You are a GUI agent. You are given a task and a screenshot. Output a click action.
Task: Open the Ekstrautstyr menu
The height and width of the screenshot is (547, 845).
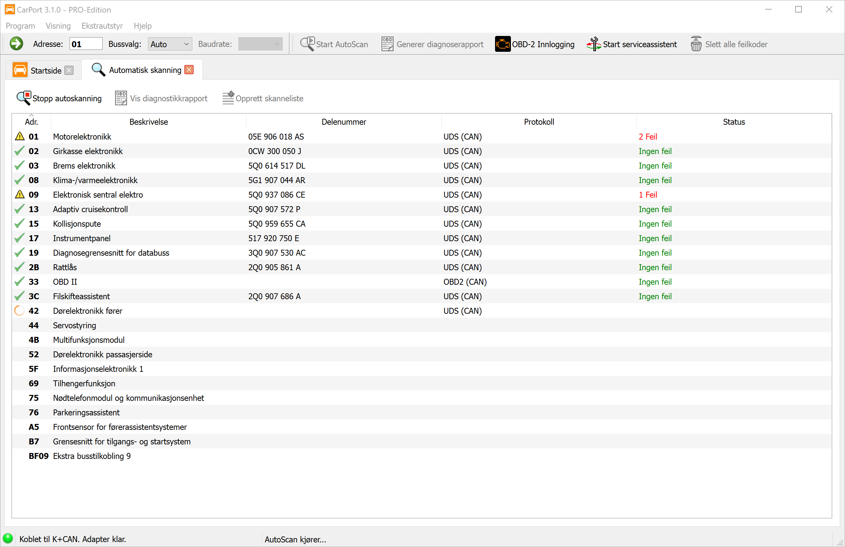click(x=102, y=26)
